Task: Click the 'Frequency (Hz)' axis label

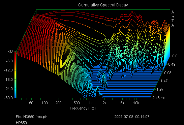Action: (x=83, y=108)
